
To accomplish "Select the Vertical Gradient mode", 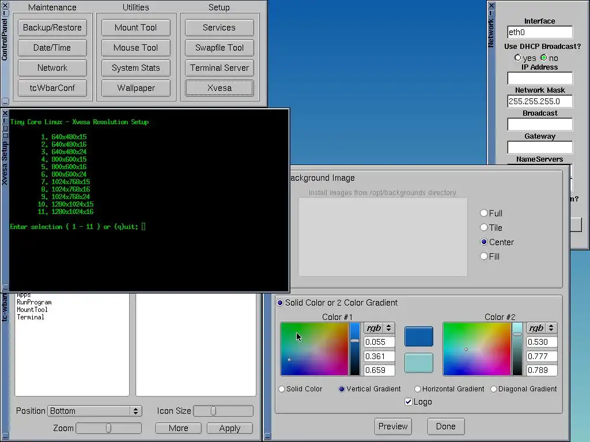I will coord(342,389).
